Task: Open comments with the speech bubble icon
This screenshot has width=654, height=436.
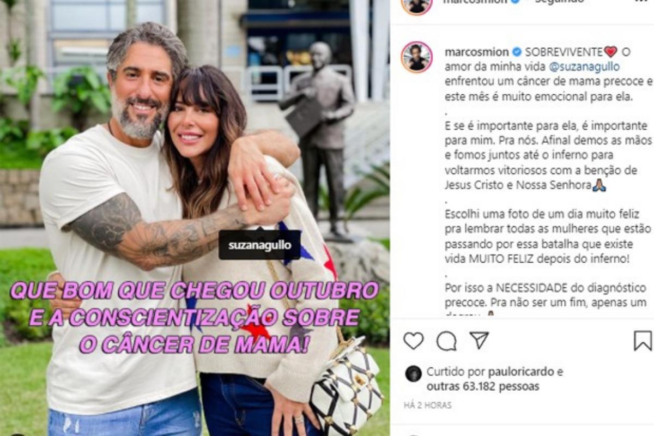Action: [x=446, y=341]
